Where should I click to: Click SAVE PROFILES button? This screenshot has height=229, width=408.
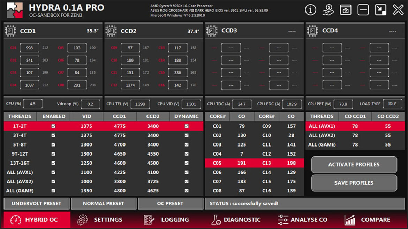[x=354, y=183]
